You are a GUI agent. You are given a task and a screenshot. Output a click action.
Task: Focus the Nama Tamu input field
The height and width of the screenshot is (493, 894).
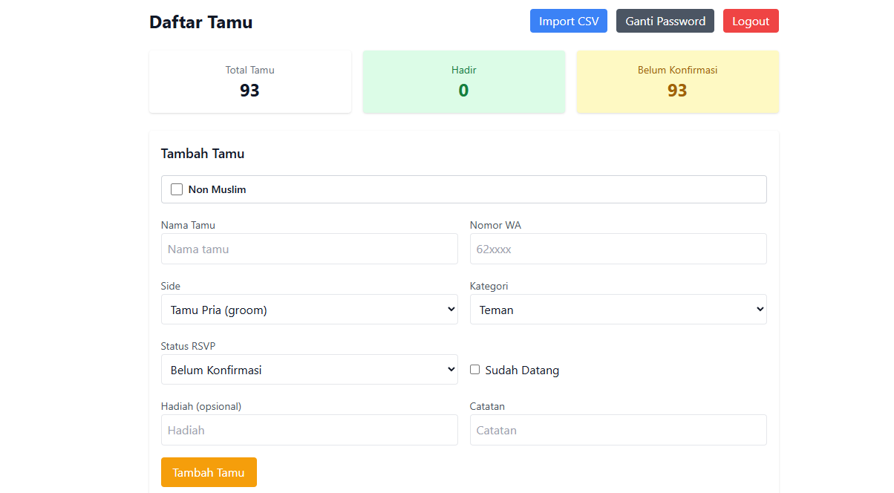309,249
